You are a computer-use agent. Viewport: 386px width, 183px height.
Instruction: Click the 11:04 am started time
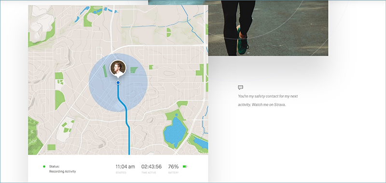point(125,167)
